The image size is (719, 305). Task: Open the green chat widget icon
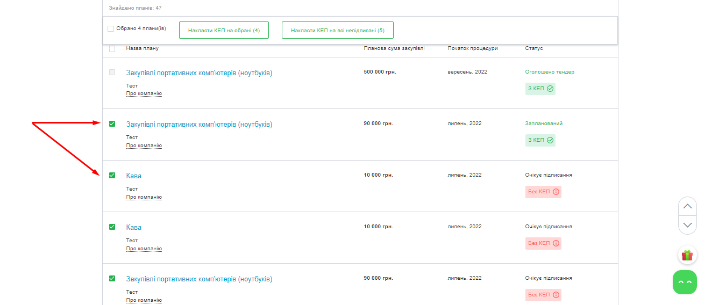click(x=685, y=282)
